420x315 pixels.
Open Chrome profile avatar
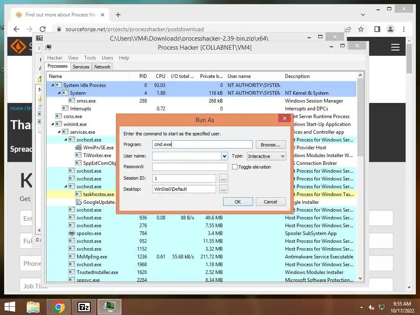tap(390, 29)
